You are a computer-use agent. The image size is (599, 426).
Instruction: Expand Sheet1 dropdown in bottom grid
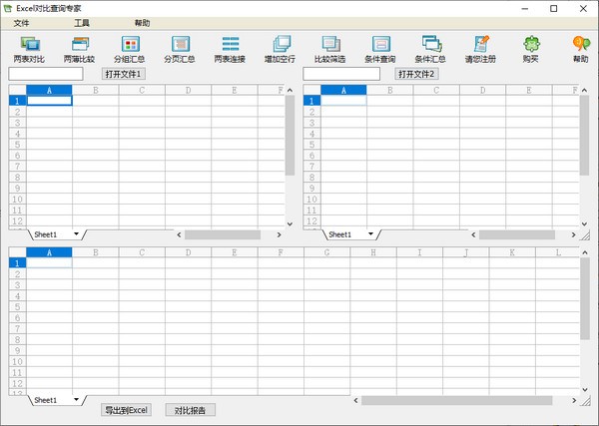(x=77, y=400)
